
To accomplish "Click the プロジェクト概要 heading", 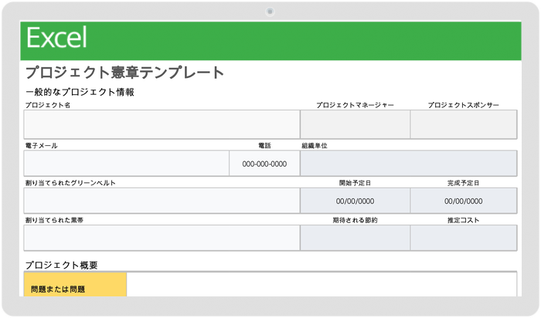I will click(x=61, y=265).
